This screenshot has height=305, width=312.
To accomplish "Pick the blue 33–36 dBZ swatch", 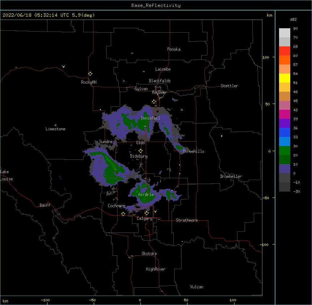I will pos(284,132).
